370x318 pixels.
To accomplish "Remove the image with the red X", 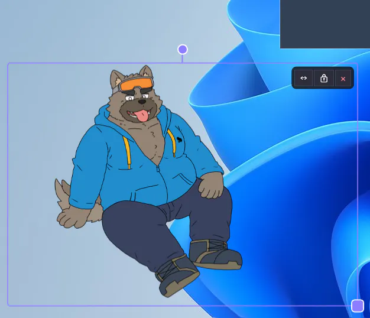I will pos(343,79).
